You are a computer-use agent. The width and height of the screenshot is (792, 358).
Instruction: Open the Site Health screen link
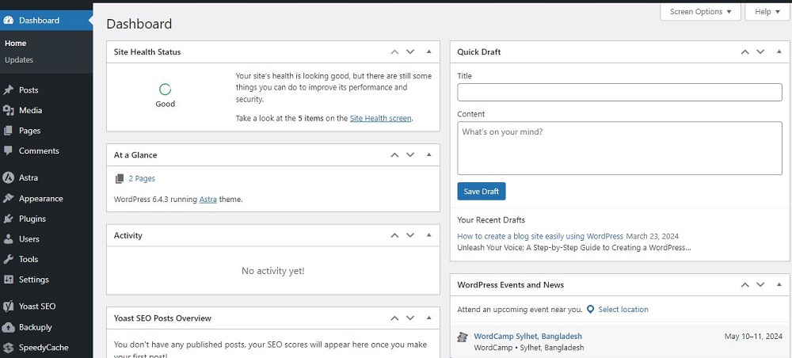pyautogui.click(x=380, y=119)
